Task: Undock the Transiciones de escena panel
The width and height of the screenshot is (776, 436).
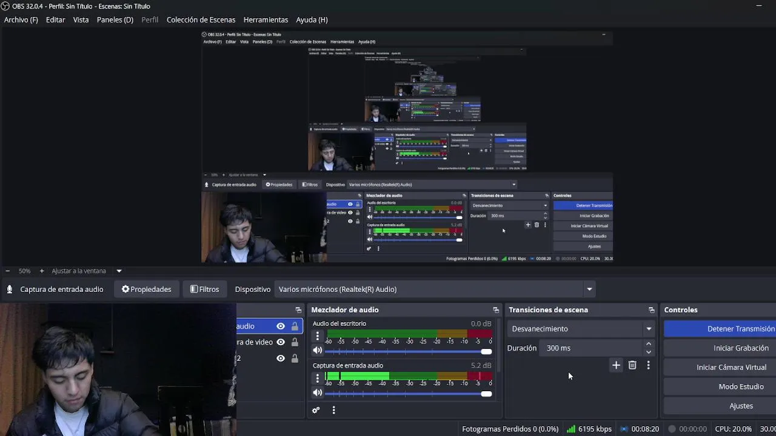Action: pyautogui.click(x=652, y=310)
